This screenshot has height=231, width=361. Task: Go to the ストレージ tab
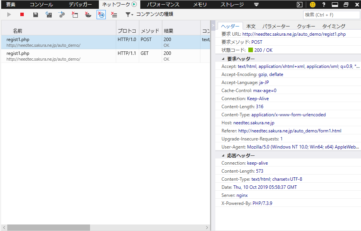coord(232,5)
